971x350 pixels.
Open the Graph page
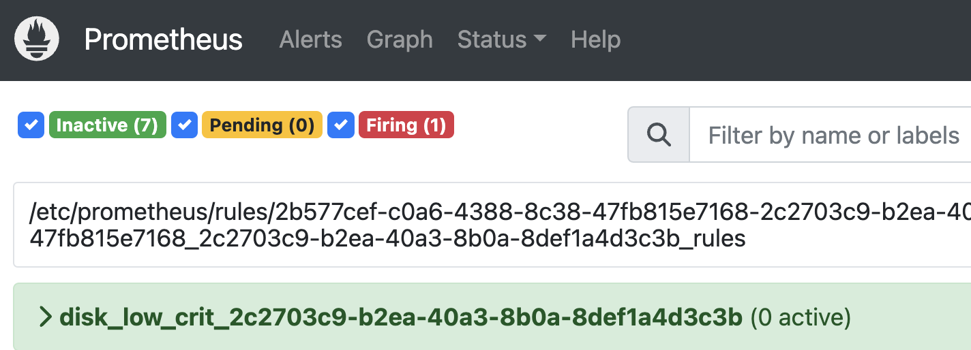point(400,39)
